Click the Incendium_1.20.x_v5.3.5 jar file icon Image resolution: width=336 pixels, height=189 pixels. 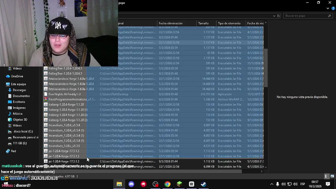(x=46, y=146)
